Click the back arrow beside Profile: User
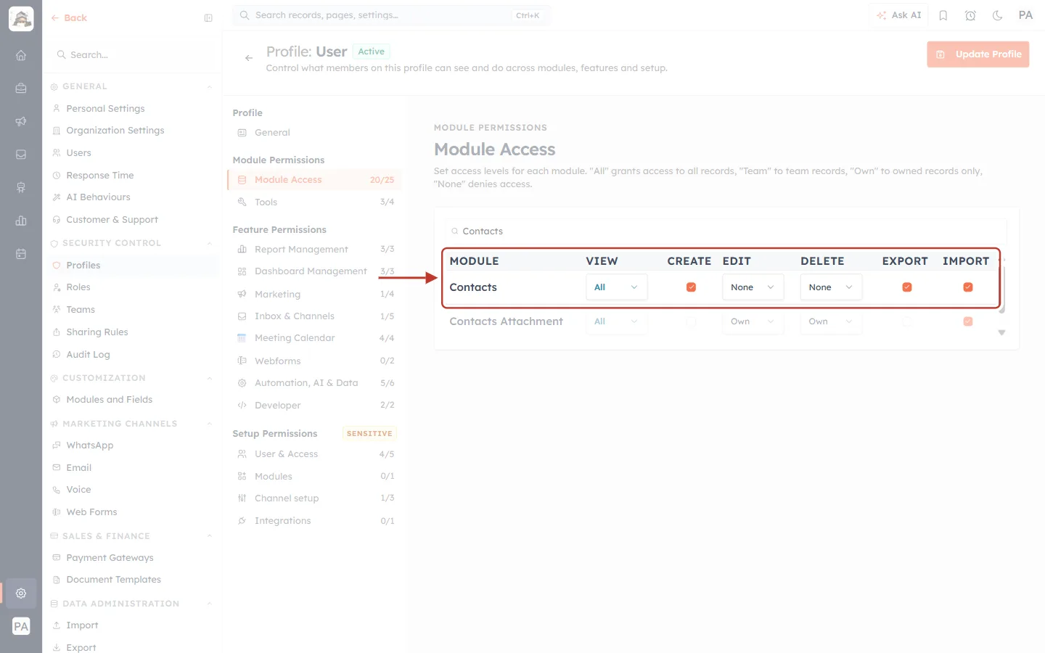 [x=249, y=58]
